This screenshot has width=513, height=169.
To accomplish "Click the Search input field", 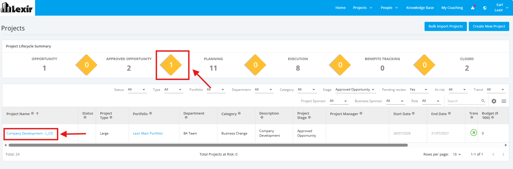I will click(x=466, y=101).
